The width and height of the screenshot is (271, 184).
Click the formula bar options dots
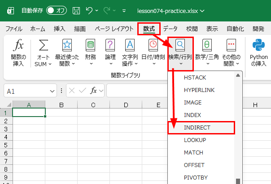(61, 91)
